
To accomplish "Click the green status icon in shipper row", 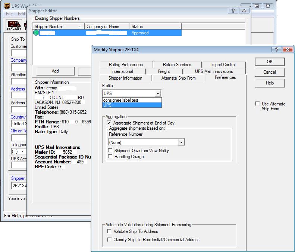I will (36, 33).
